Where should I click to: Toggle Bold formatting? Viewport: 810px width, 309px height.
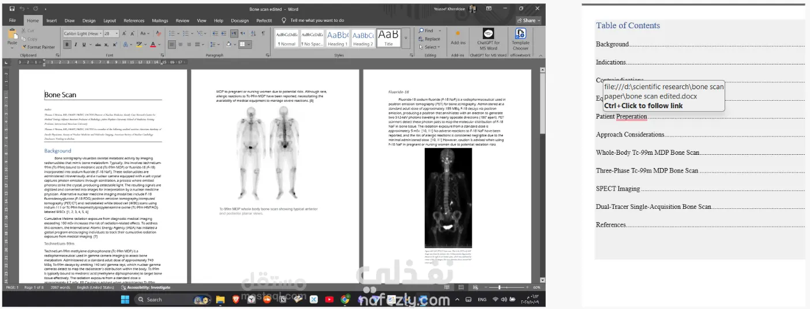tap(67, 44)
